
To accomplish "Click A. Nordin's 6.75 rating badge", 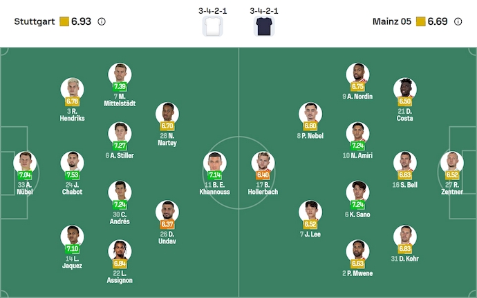I will [357, 87].
